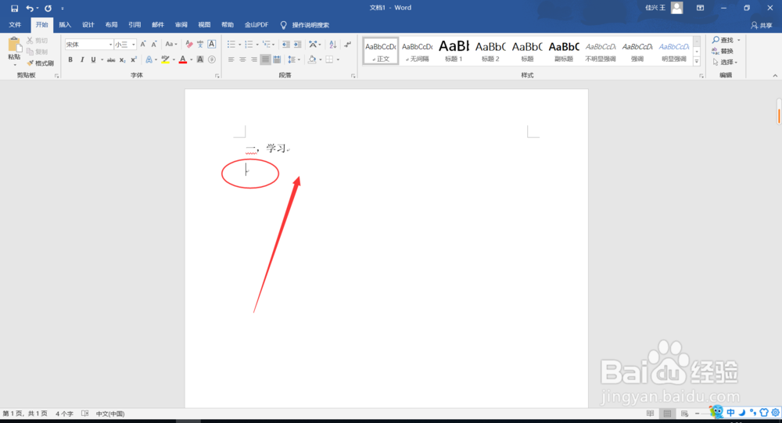This screenshot has width=782, height=423.
Task: Open the line spacing dropdown
Action: pyautogui.click(x=294, y=60)
